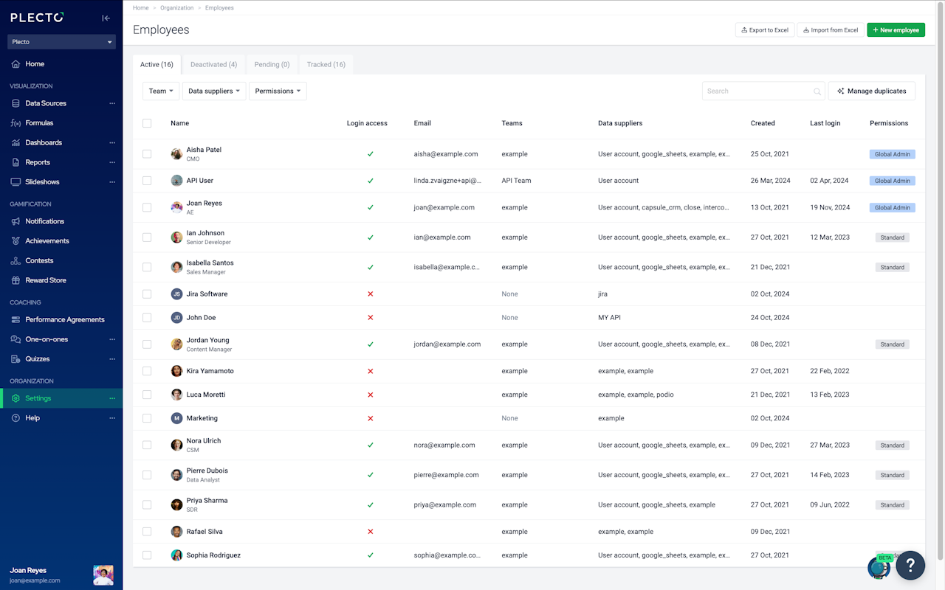This screenshot has width=945, height=590.
Task: Open the Data suppliers filter dropdown
Action: (x=214, y=91)
